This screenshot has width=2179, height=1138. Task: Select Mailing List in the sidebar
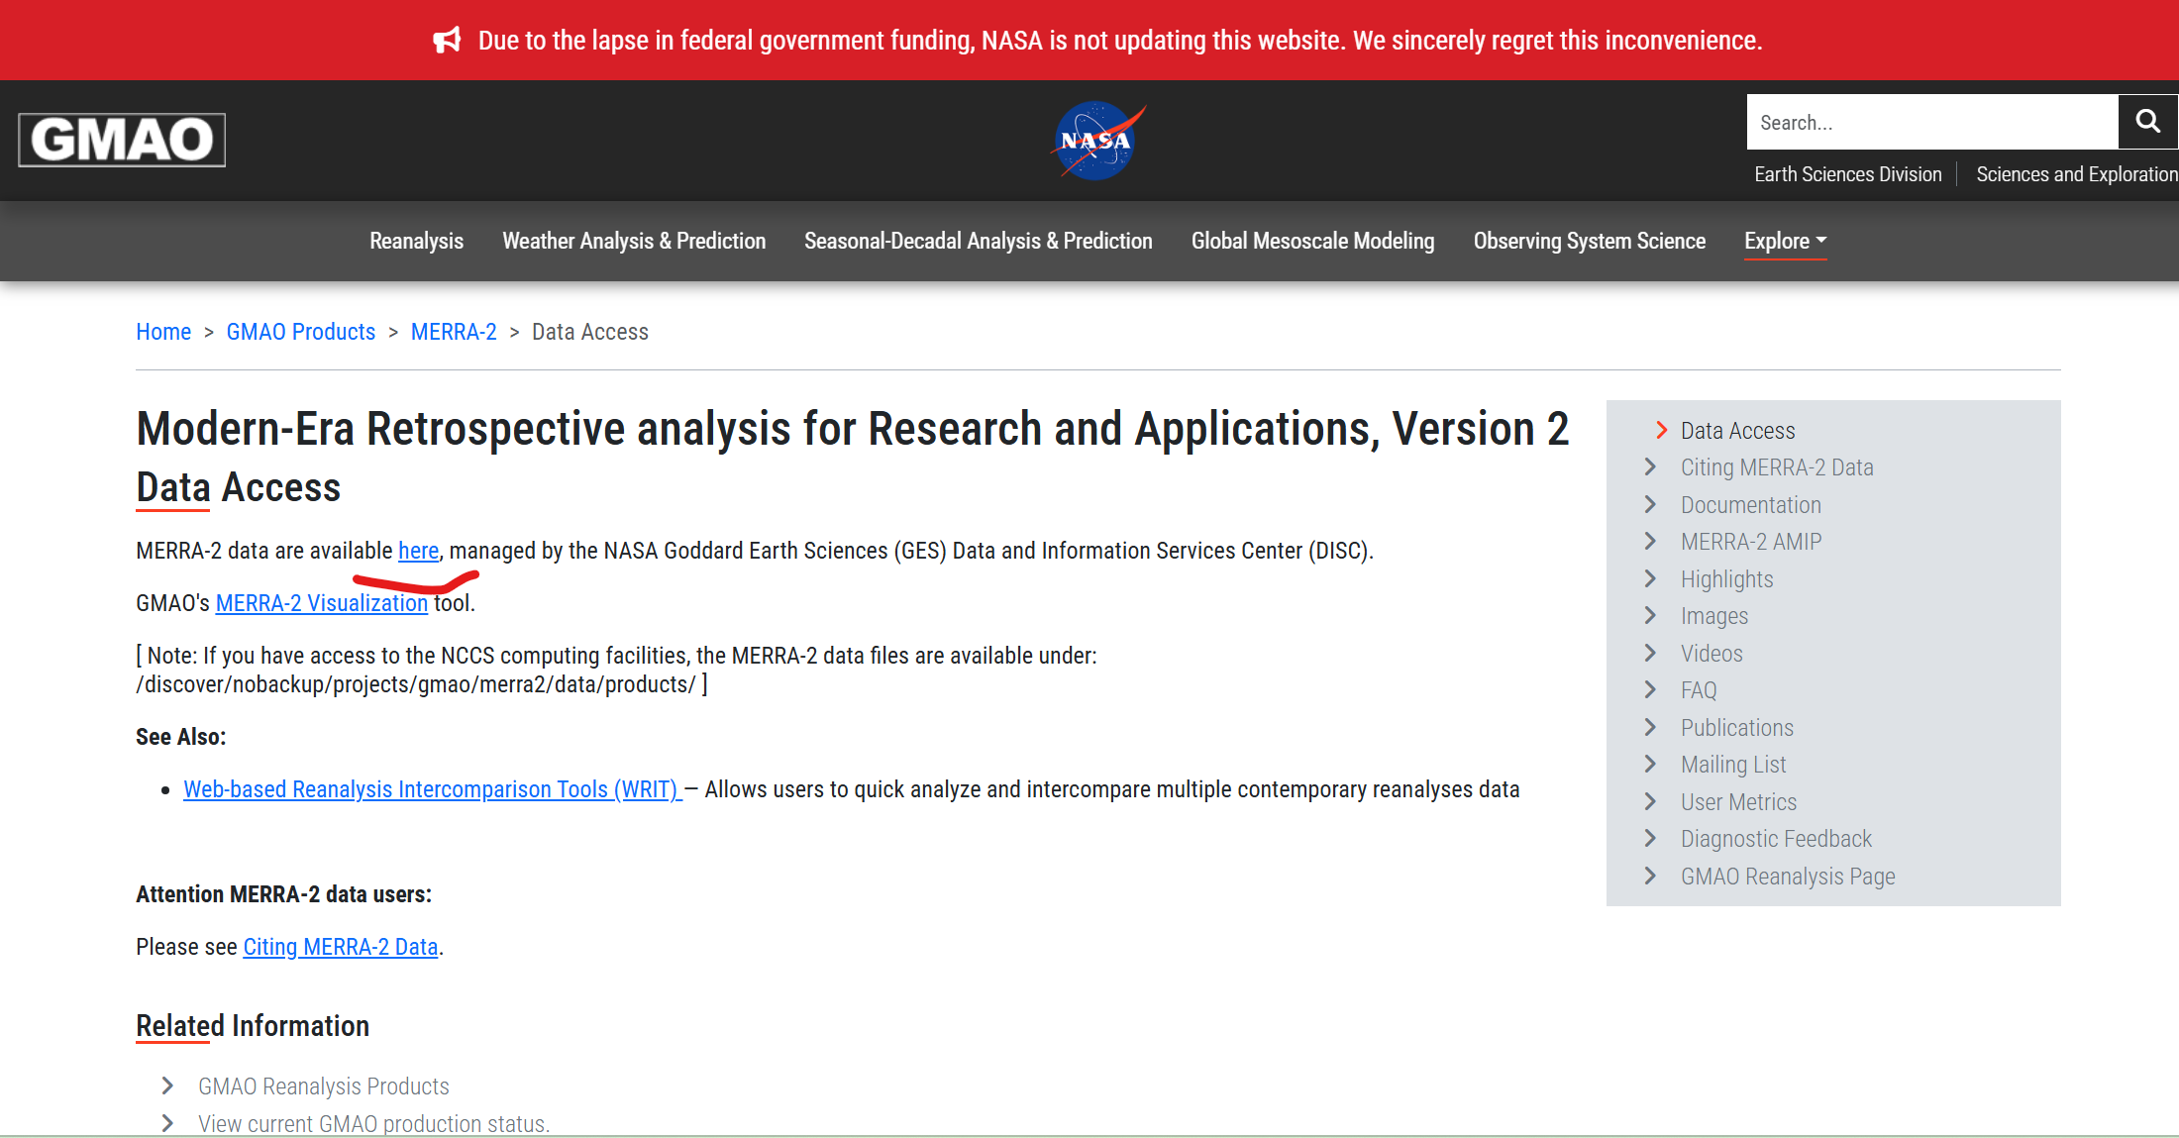click(1732, 765)
